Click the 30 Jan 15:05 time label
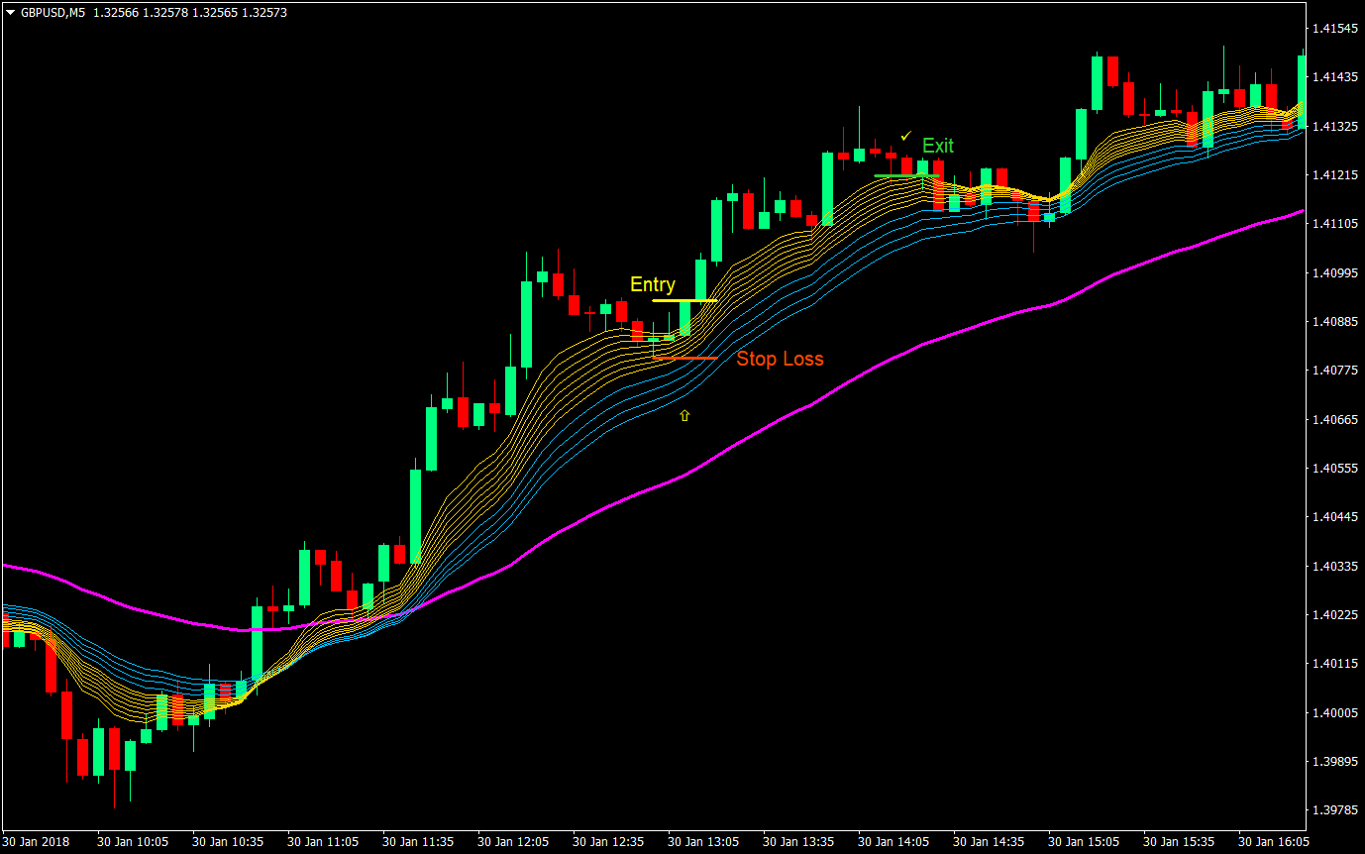Screen dimensions: 1365x854 [1084, 842]
